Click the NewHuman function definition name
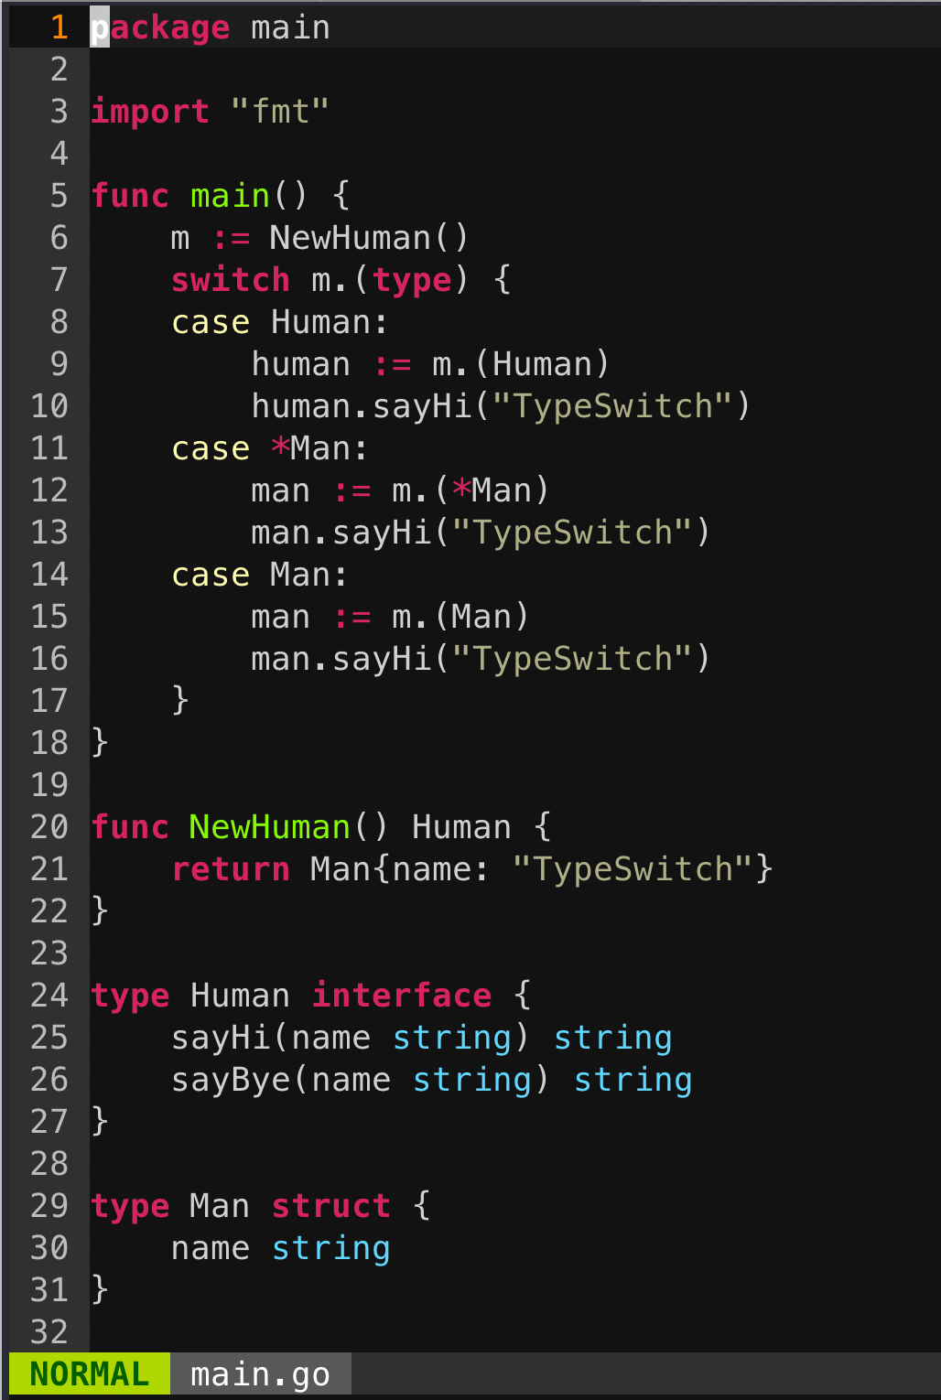This screenshot has height=1400, width=941. pyautogui.click(x=270, y=827)
